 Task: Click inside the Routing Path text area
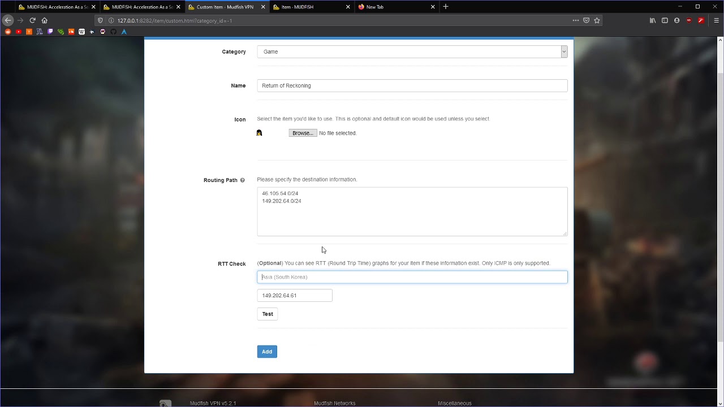[x=412, y=211]
